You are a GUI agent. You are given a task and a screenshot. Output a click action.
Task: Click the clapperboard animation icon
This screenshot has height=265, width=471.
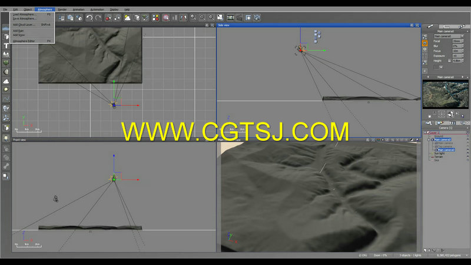pos(240,18)
